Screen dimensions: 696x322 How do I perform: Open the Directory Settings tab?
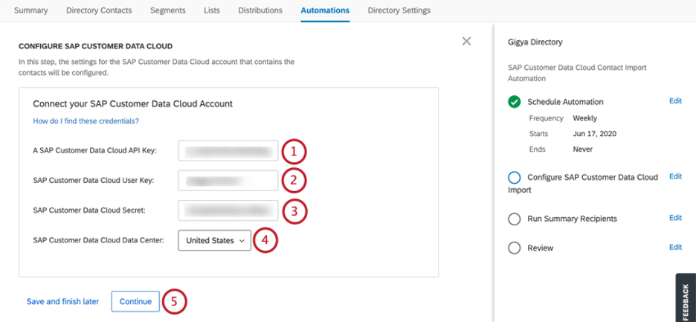click(x=399, y=10)
